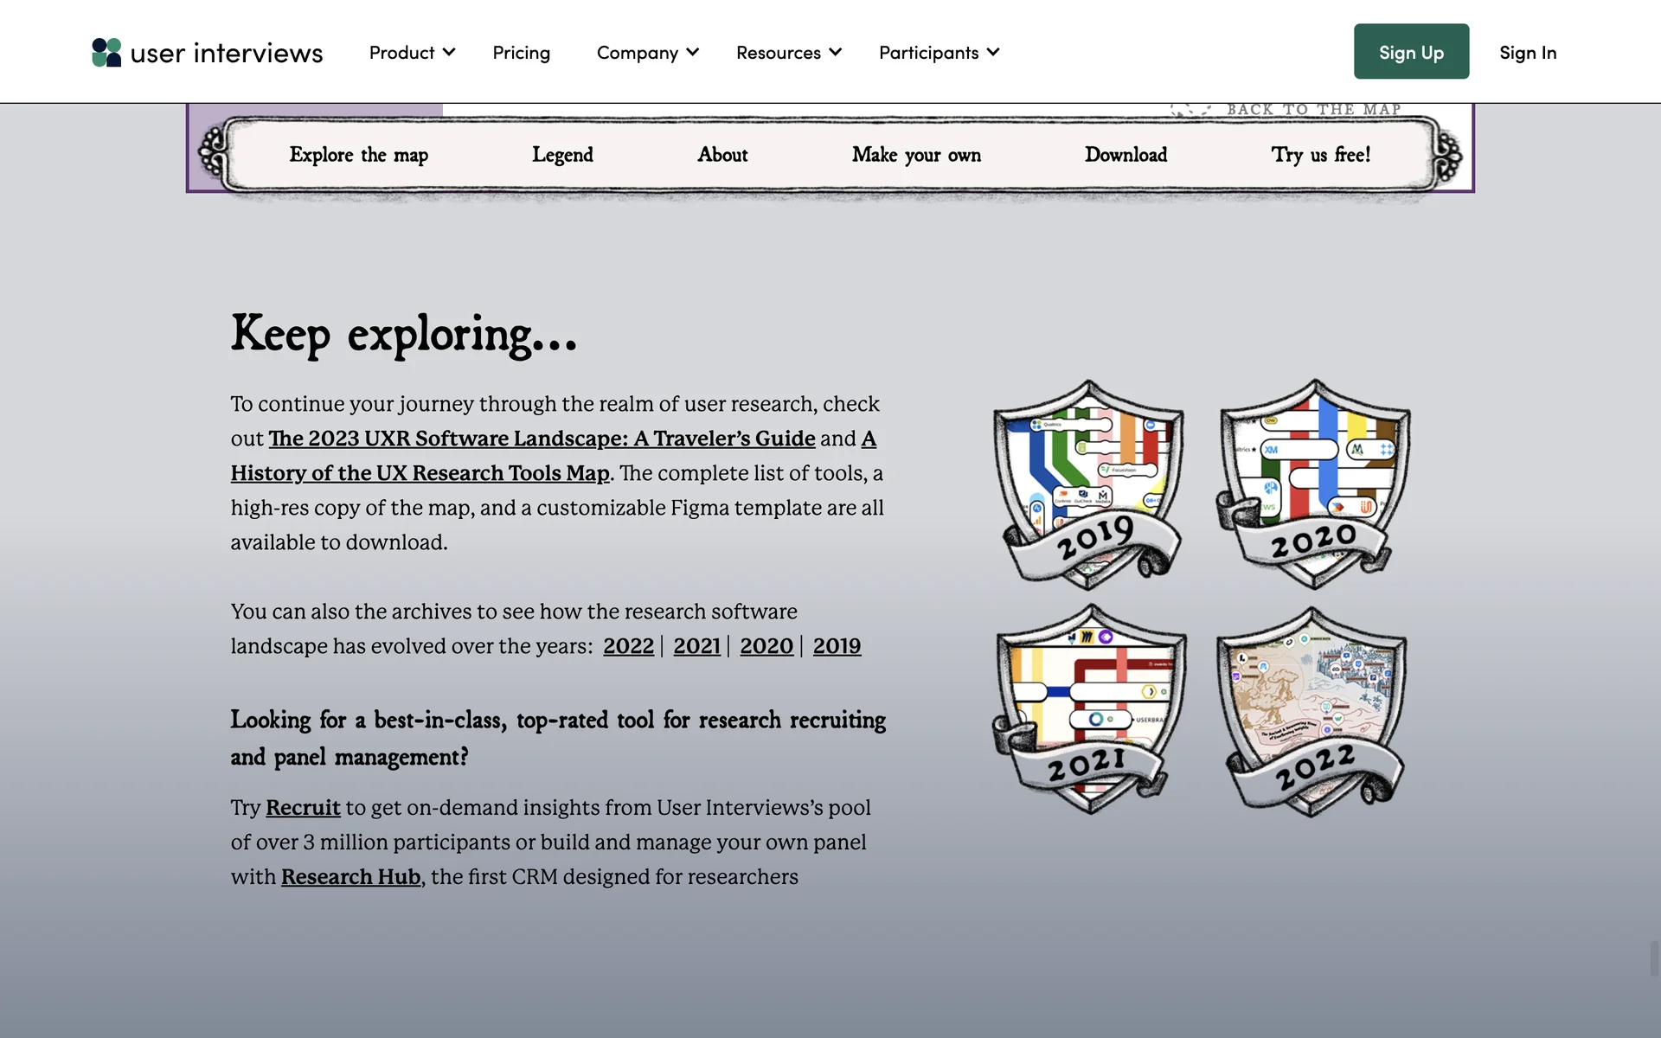This screenshot has width=1661, height=1038.
Task: Select Explore the map on banner
Action: pyautogui.click(x=358, y=155)
